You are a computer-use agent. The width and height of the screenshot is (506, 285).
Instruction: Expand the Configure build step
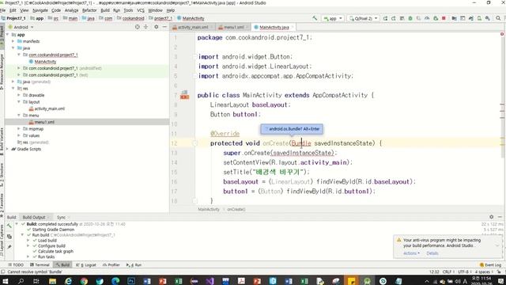28,245
